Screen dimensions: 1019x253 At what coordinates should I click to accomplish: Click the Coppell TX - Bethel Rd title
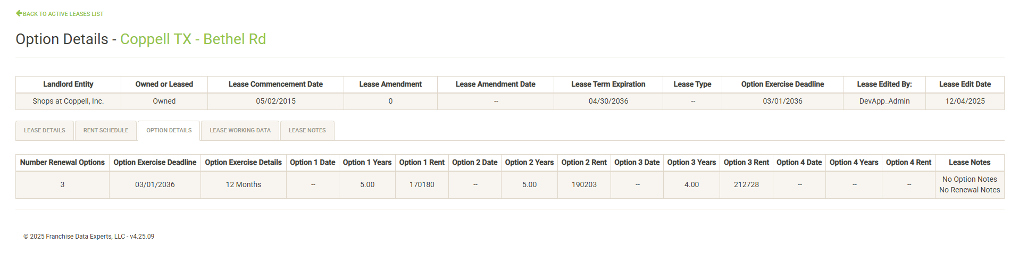193,39
